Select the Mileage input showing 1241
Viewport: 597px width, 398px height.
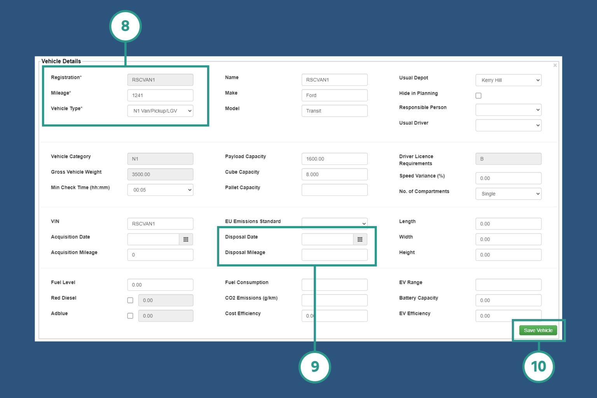click(160, 95)
